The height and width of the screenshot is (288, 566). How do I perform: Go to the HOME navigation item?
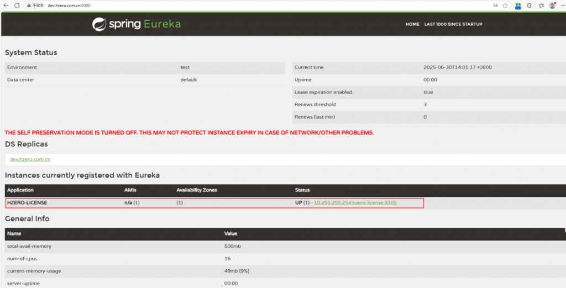pyautogui.click(x=412, y=24)
